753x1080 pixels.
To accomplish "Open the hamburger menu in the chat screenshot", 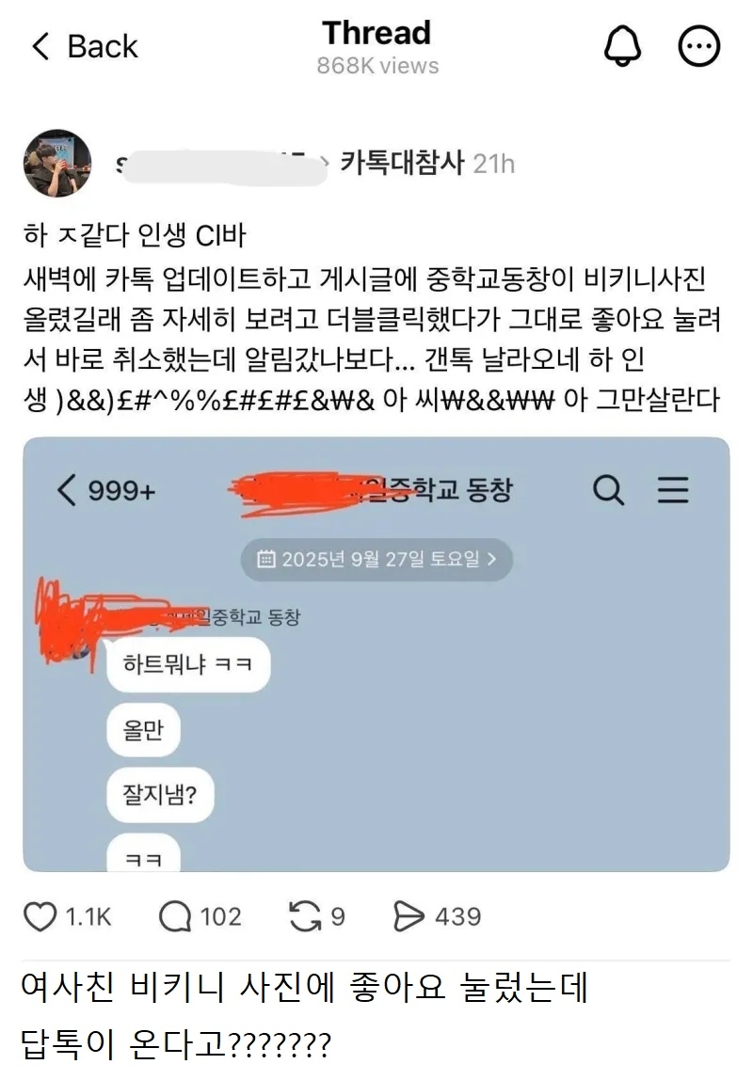I will tap(672, 490).
